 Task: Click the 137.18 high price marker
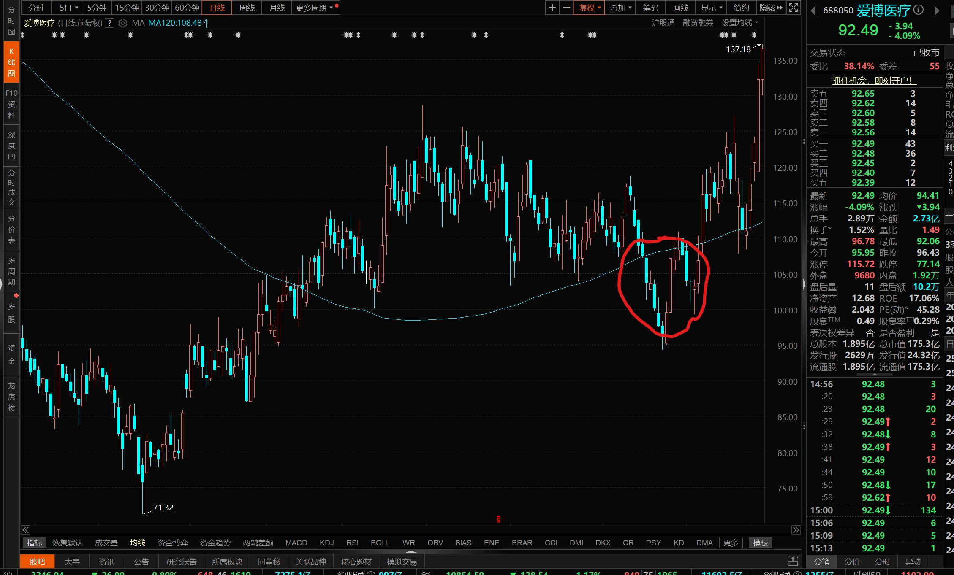pyautogui.click(x=738, y=49)
